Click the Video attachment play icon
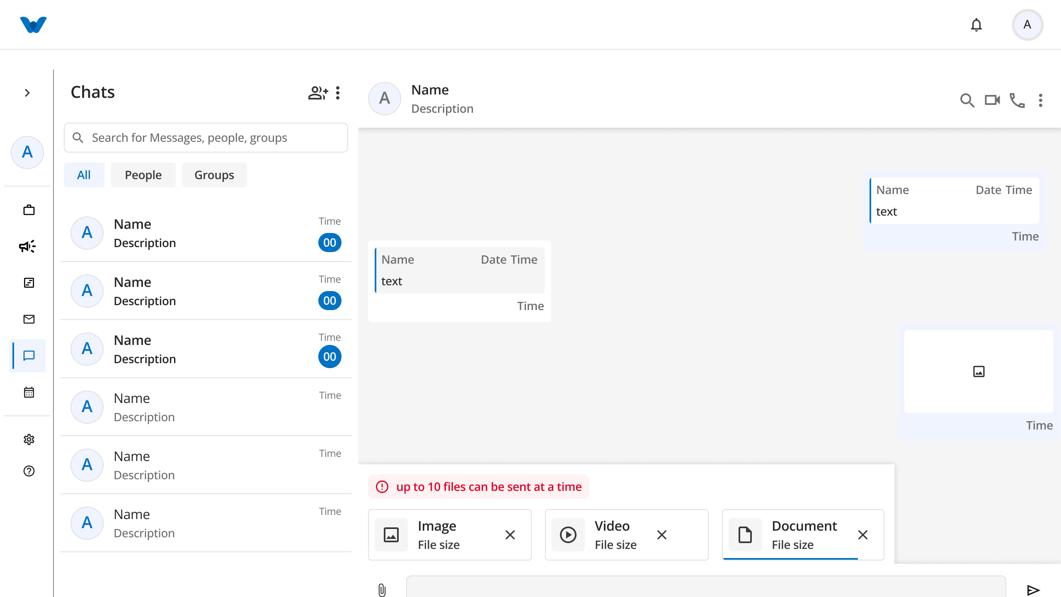 568,535
